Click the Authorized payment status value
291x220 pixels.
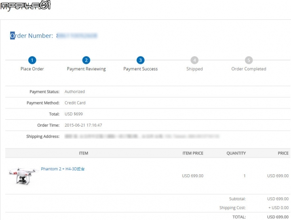click(x=75, y=92)
